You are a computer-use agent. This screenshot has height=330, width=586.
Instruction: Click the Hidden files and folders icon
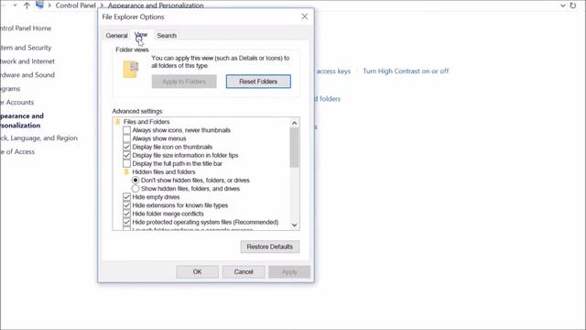(x=126, y=171)
